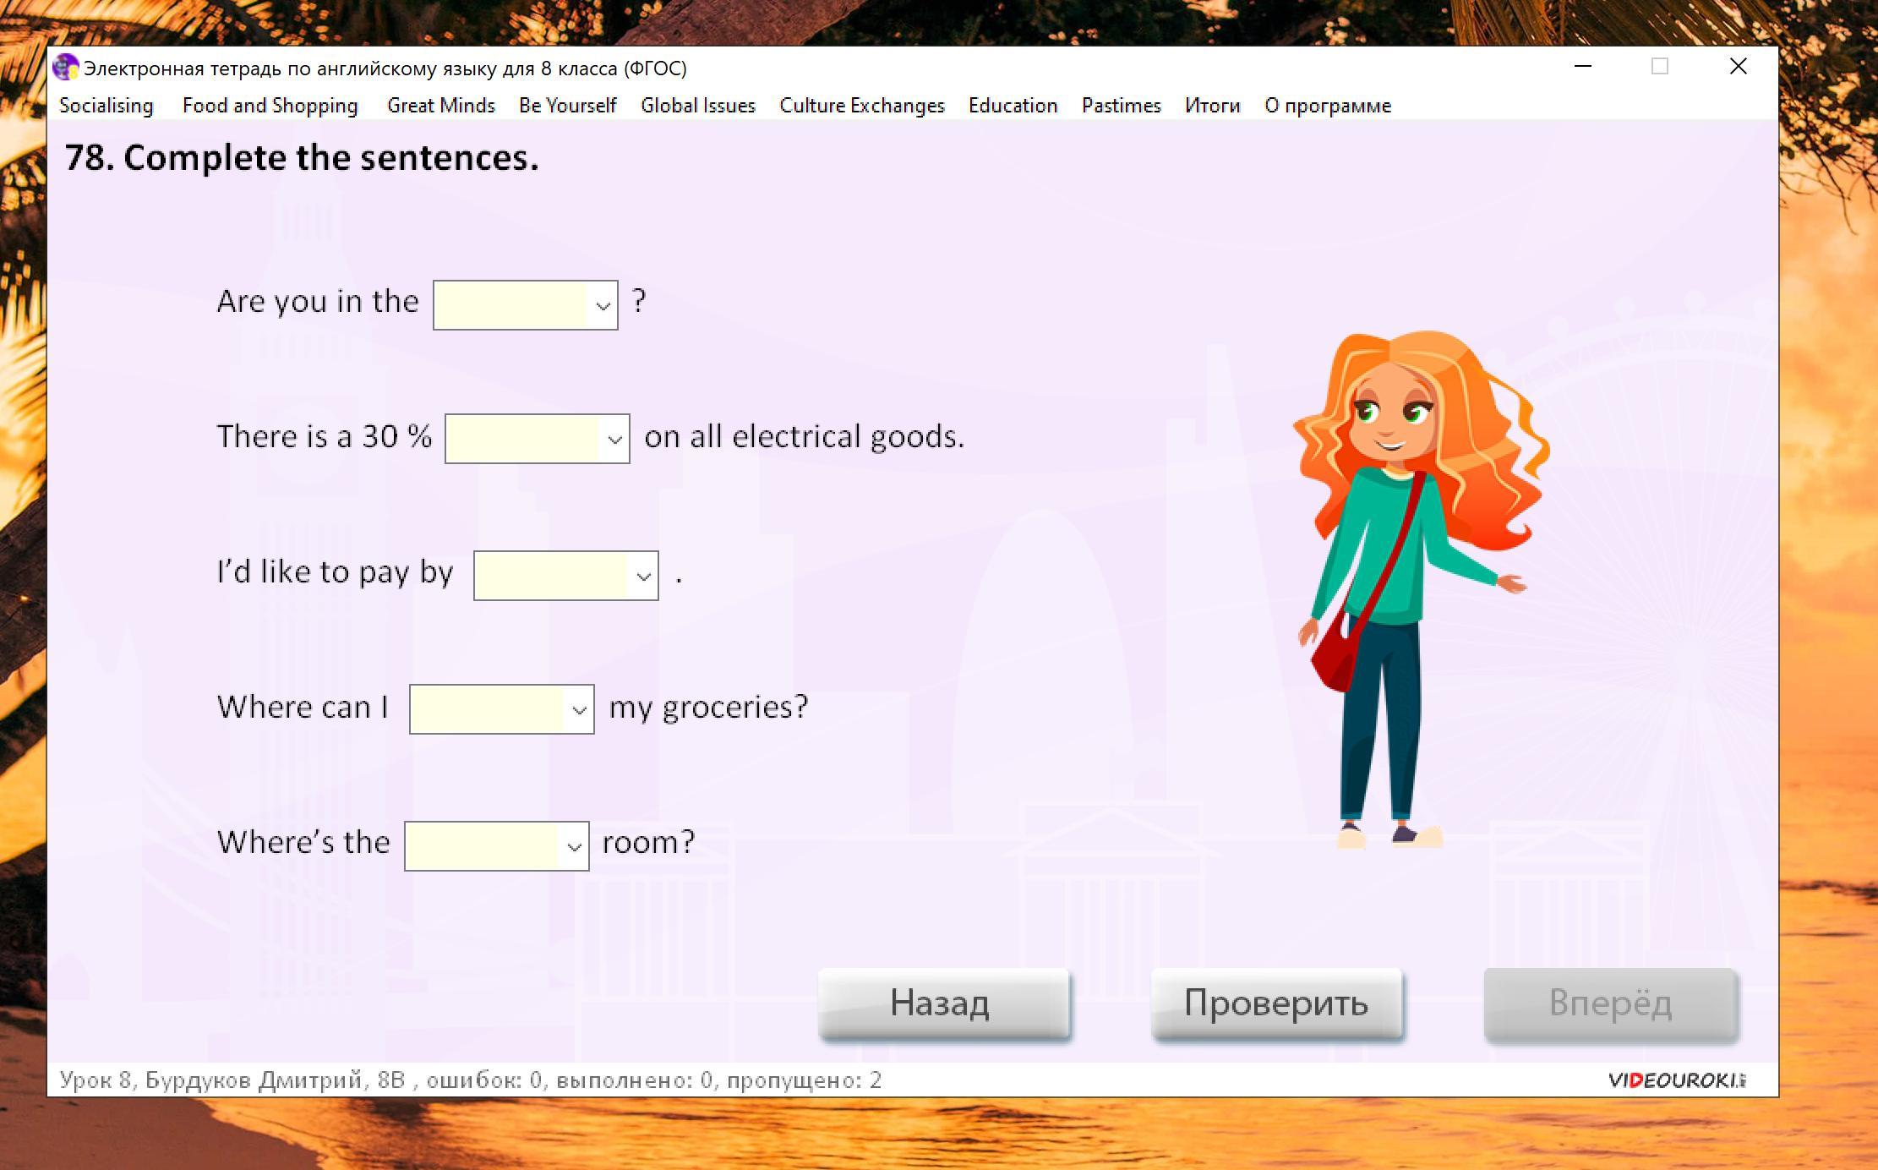Open the Итоги menu
1878x1170 pixels.
[x=1212, y=106]
